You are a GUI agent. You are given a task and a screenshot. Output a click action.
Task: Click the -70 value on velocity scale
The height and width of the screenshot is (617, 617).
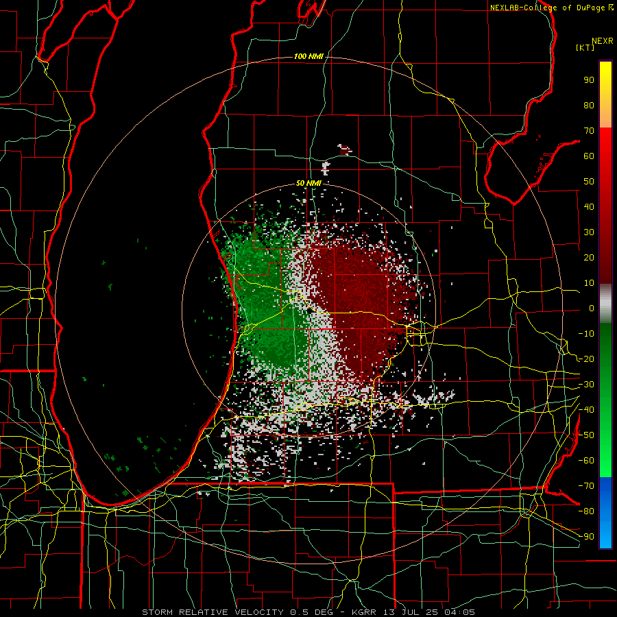click(586, 486)
